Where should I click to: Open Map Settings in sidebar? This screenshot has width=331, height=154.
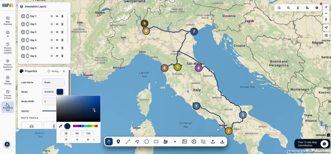point(8,80)
